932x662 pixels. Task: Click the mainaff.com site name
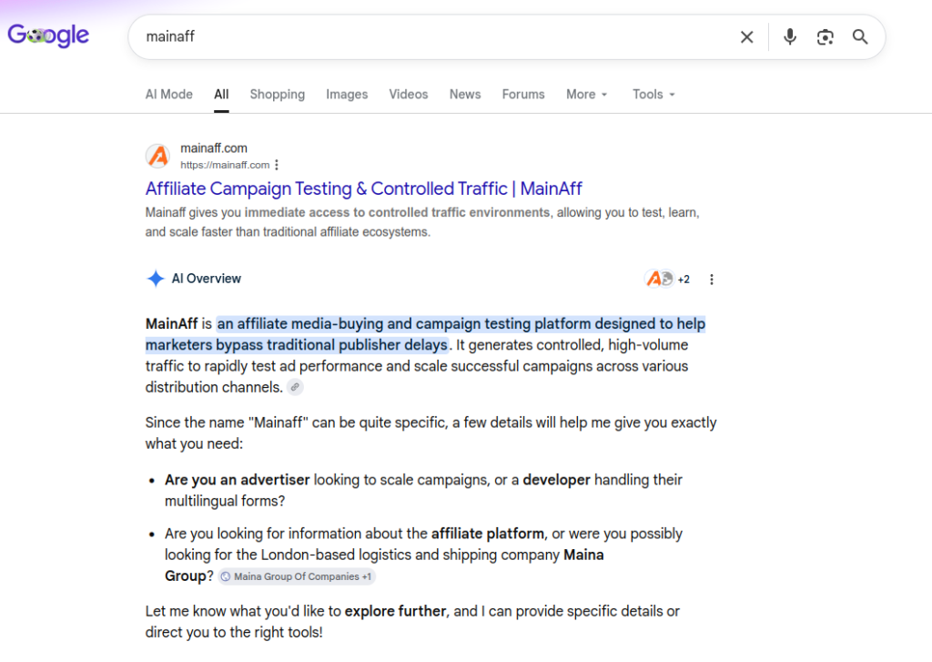(x=214, y=148)
